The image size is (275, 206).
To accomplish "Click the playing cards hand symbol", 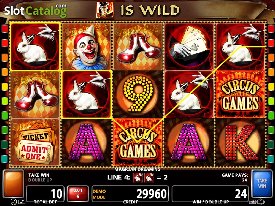I will click(x=189, y=46).
